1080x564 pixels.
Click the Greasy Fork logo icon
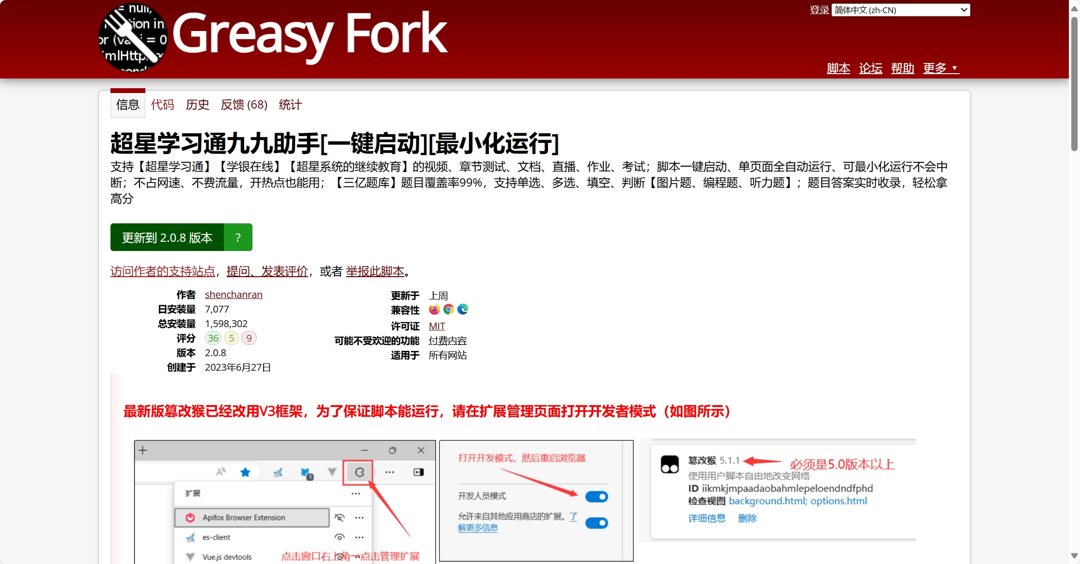133,38
